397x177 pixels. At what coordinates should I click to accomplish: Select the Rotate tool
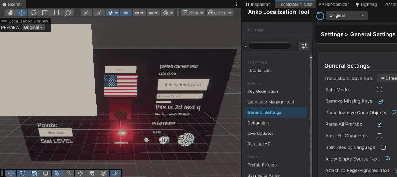click(33, 13)
